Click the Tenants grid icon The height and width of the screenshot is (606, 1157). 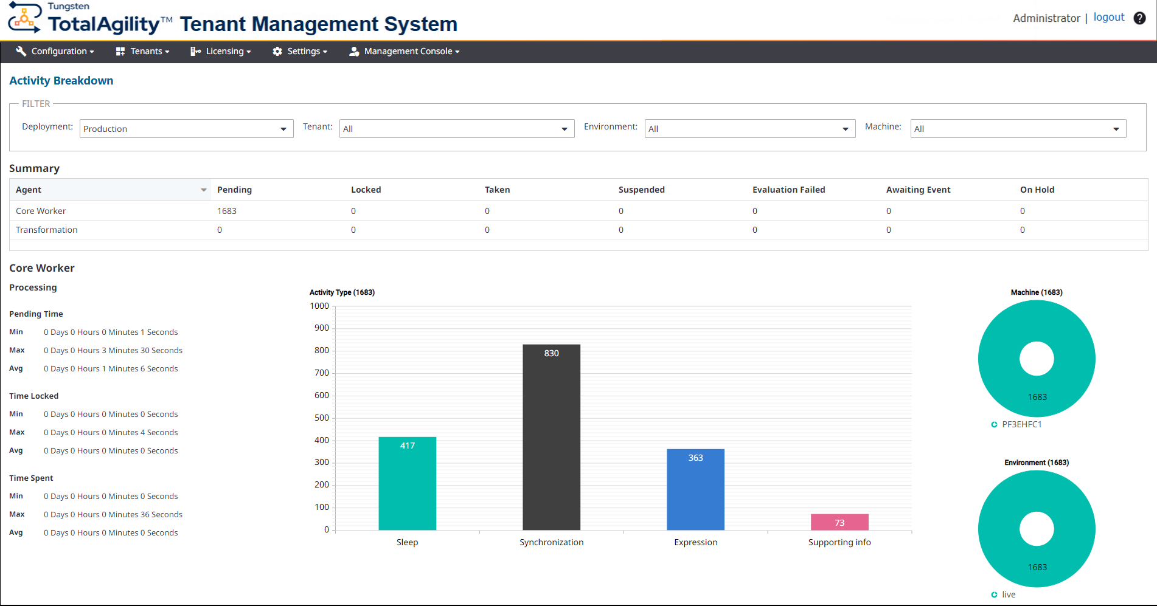[x=120, y=51]
